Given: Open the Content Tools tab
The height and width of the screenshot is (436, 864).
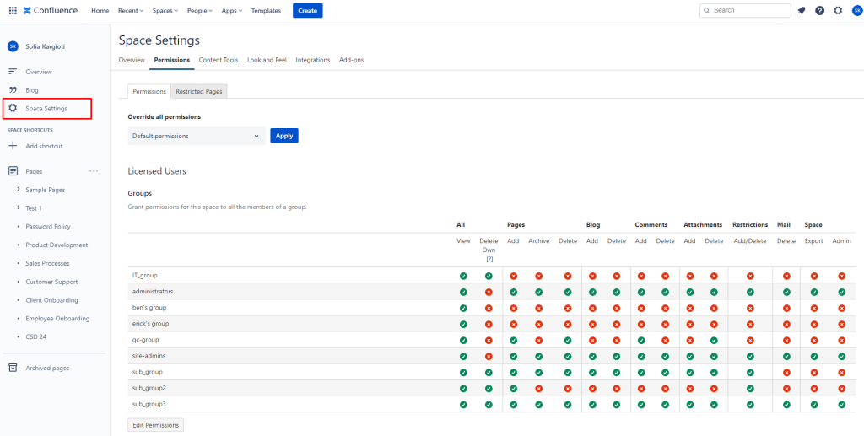Looking at the screenshot, I should pyautogui.click(x=219, y=60).
